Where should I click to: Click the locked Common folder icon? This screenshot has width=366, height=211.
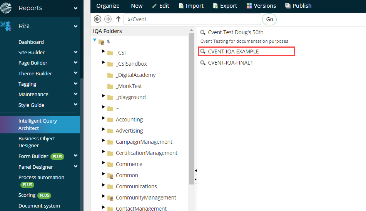pos(110,175)
